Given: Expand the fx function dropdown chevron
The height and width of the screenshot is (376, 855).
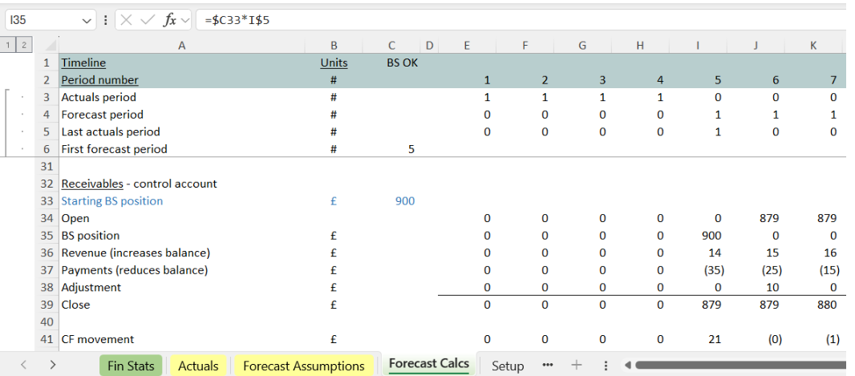Looking at the screenshot, I should (185, 20).
